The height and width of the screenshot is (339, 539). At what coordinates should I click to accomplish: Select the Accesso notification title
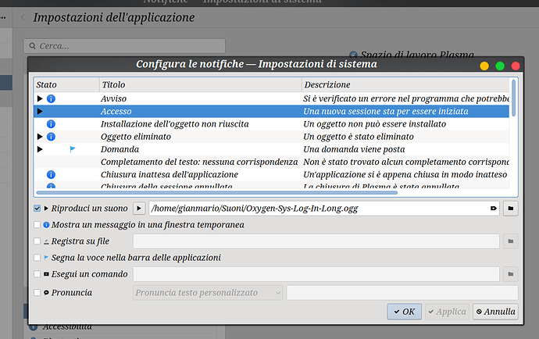tap(116, 112)
